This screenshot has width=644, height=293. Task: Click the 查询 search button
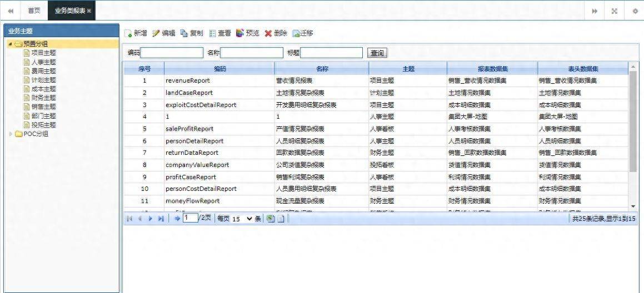[x=377, y=53]
